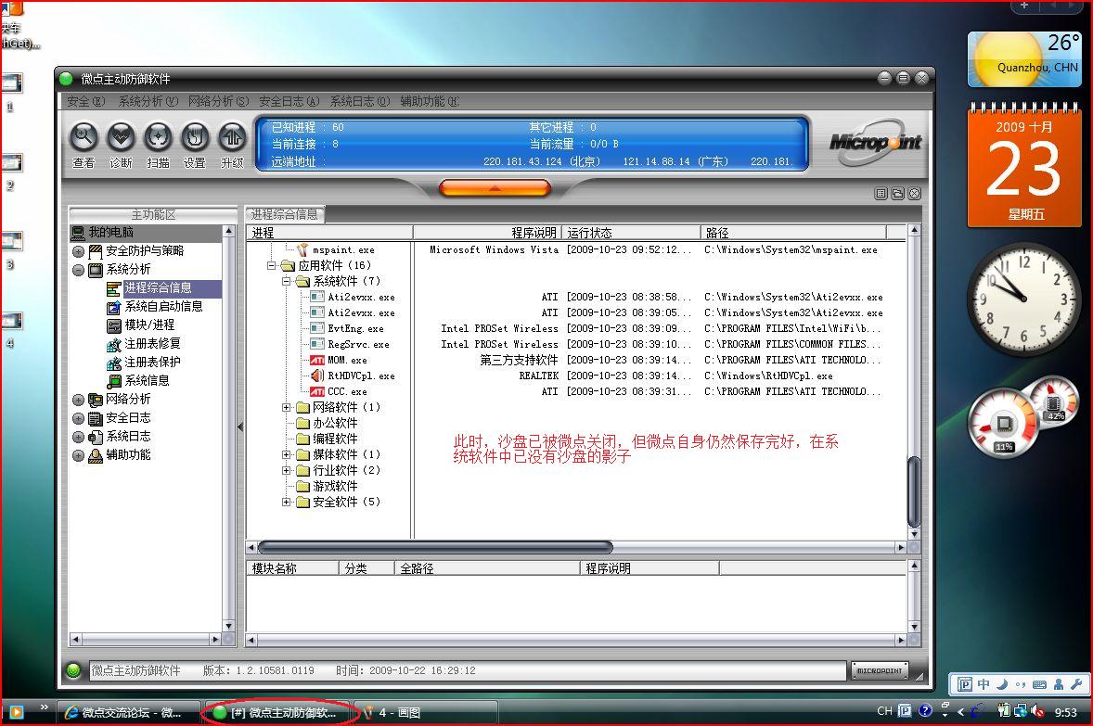Select the CCC.exe ATI icon

coord(317,391)
